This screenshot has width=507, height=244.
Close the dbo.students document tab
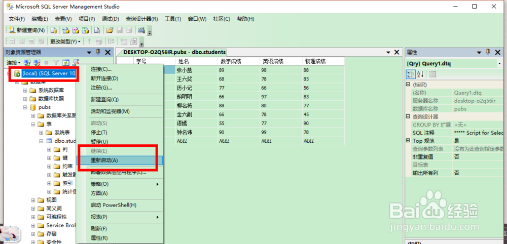397,52
